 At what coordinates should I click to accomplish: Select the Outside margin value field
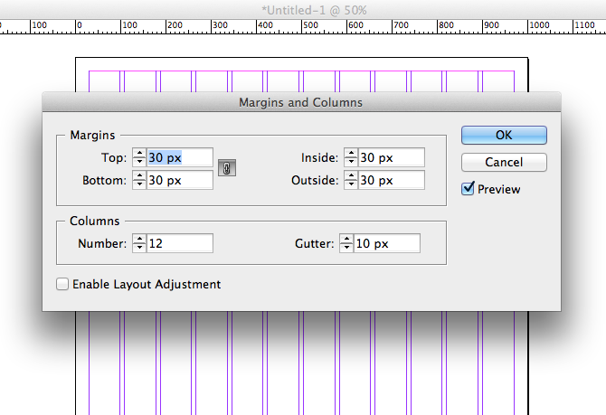(x=391, y=180)
